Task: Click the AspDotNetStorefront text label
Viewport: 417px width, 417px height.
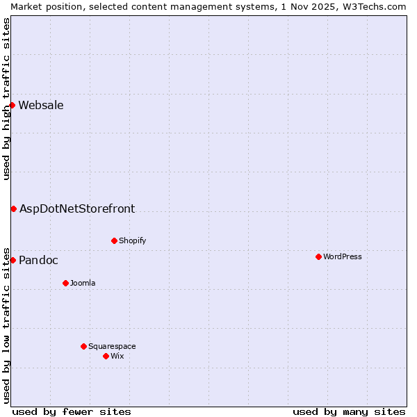Action: click(x=77, y=208)
